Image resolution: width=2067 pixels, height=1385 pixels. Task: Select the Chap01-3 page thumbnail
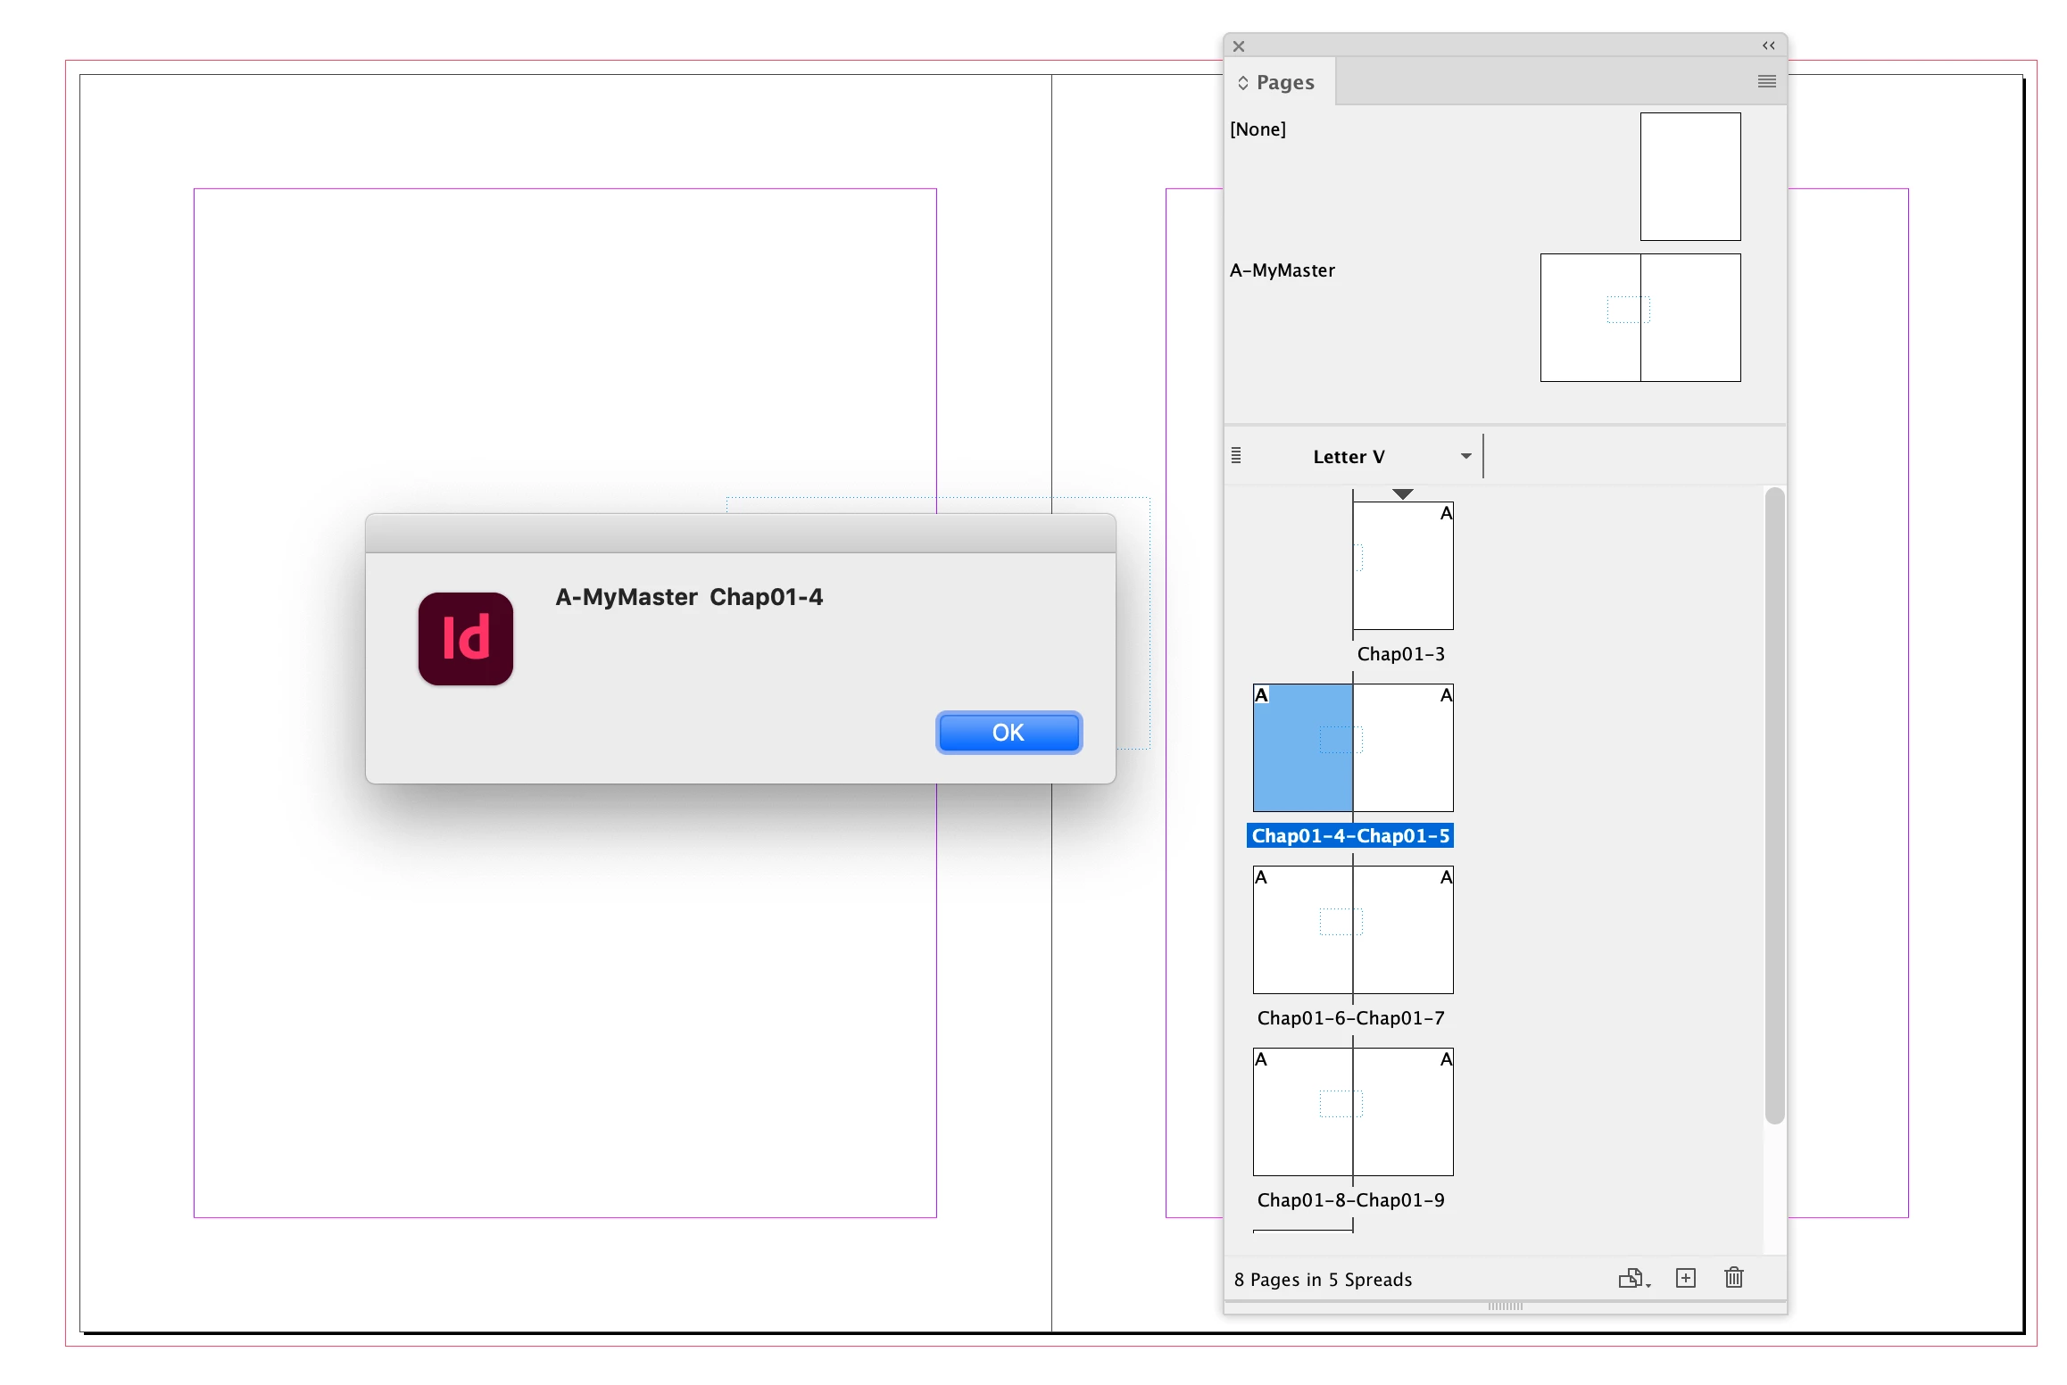tap(1403, 566)
